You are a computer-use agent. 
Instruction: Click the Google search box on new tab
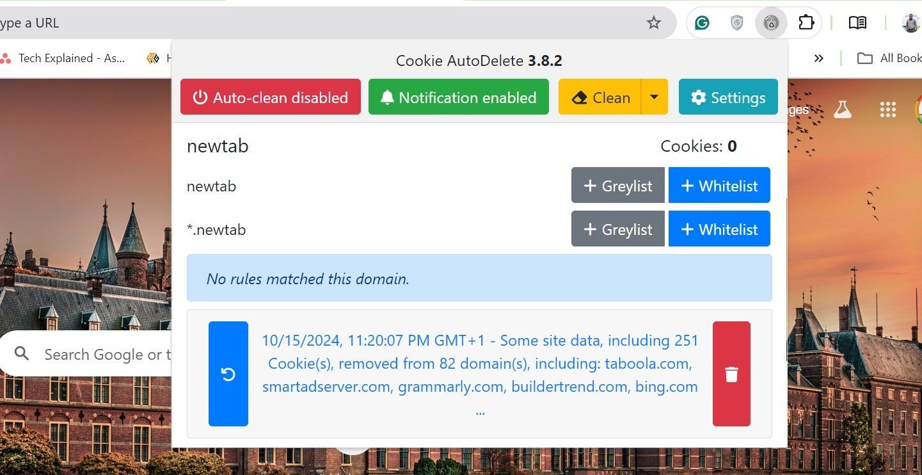pos(86,354)
